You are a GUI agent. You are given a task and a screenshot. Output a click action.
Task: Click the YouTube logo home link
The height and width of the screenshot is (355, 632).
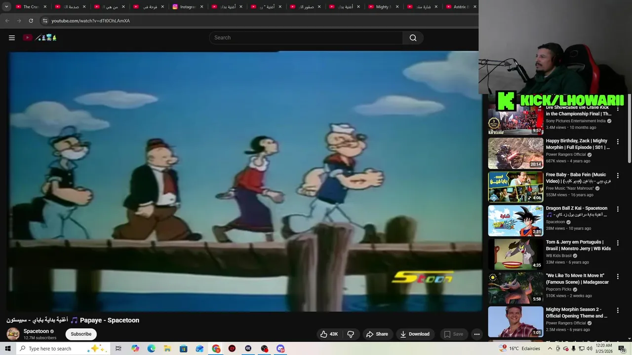(40, 37)
